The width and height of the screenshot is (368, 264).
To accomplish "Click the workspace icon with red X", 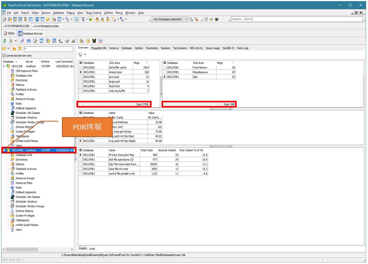I will (x=196, y=19).
